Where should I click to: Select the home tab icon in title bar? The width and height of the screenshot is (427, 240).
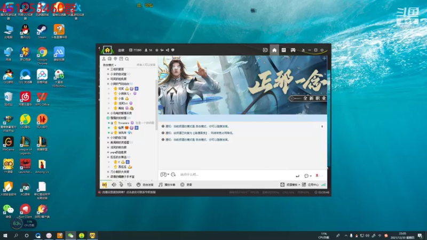point(274,50)
